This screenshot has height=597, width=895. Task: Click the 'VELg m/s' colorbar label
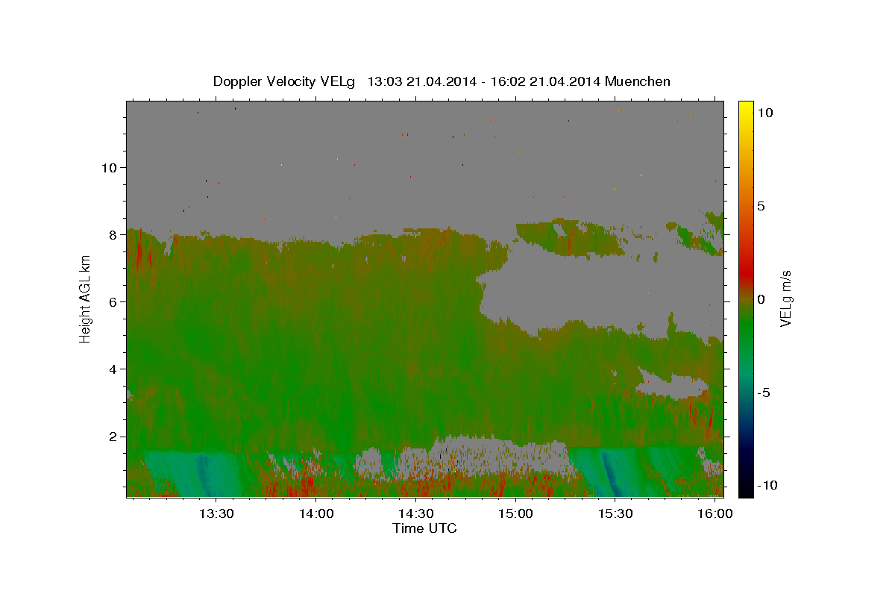[785, 298]
